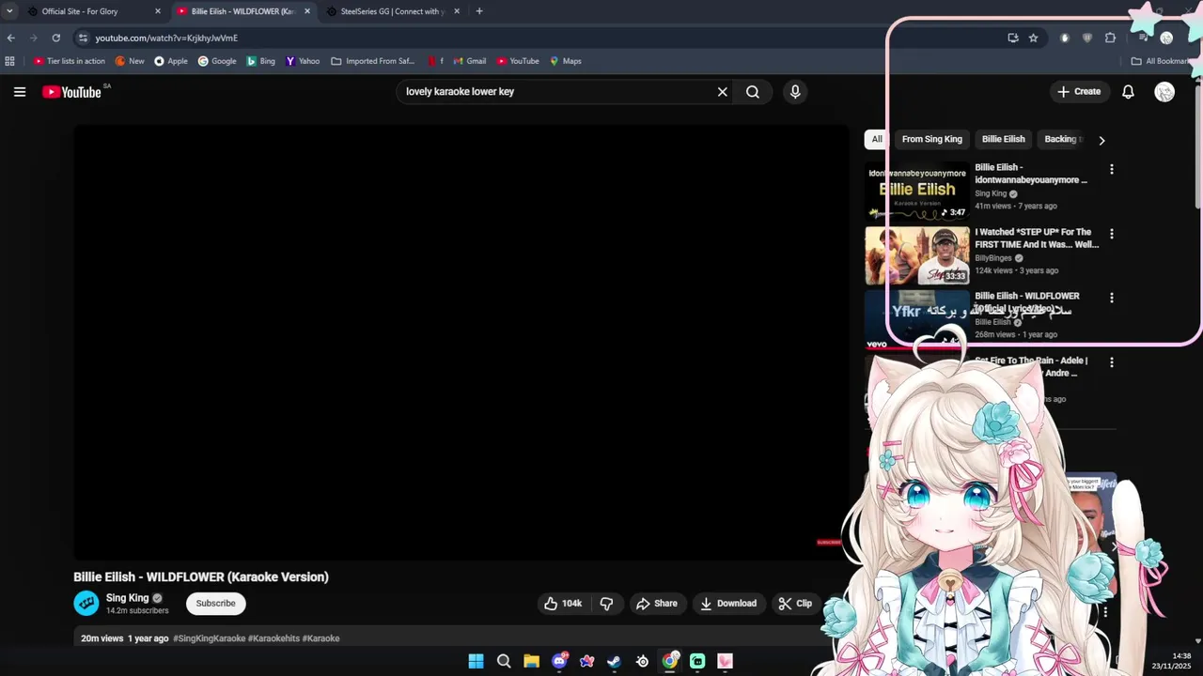Click the address bar URL
The image size is (1203, 676).
click(166, 38)
